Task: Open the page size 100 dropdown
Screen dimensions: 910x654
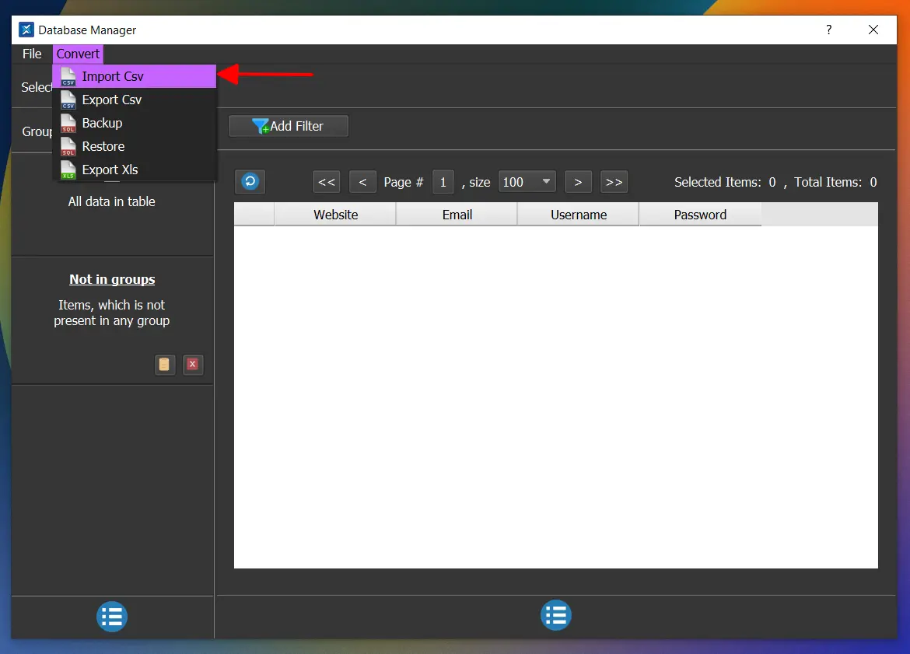Action: click(527, 182)
